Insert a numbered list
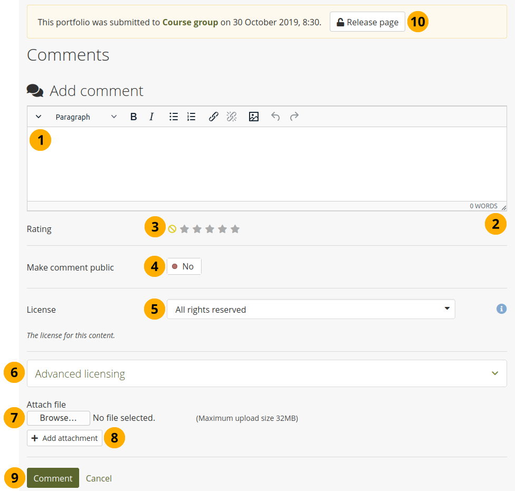515x491 pixels. (x=192, y=117)
